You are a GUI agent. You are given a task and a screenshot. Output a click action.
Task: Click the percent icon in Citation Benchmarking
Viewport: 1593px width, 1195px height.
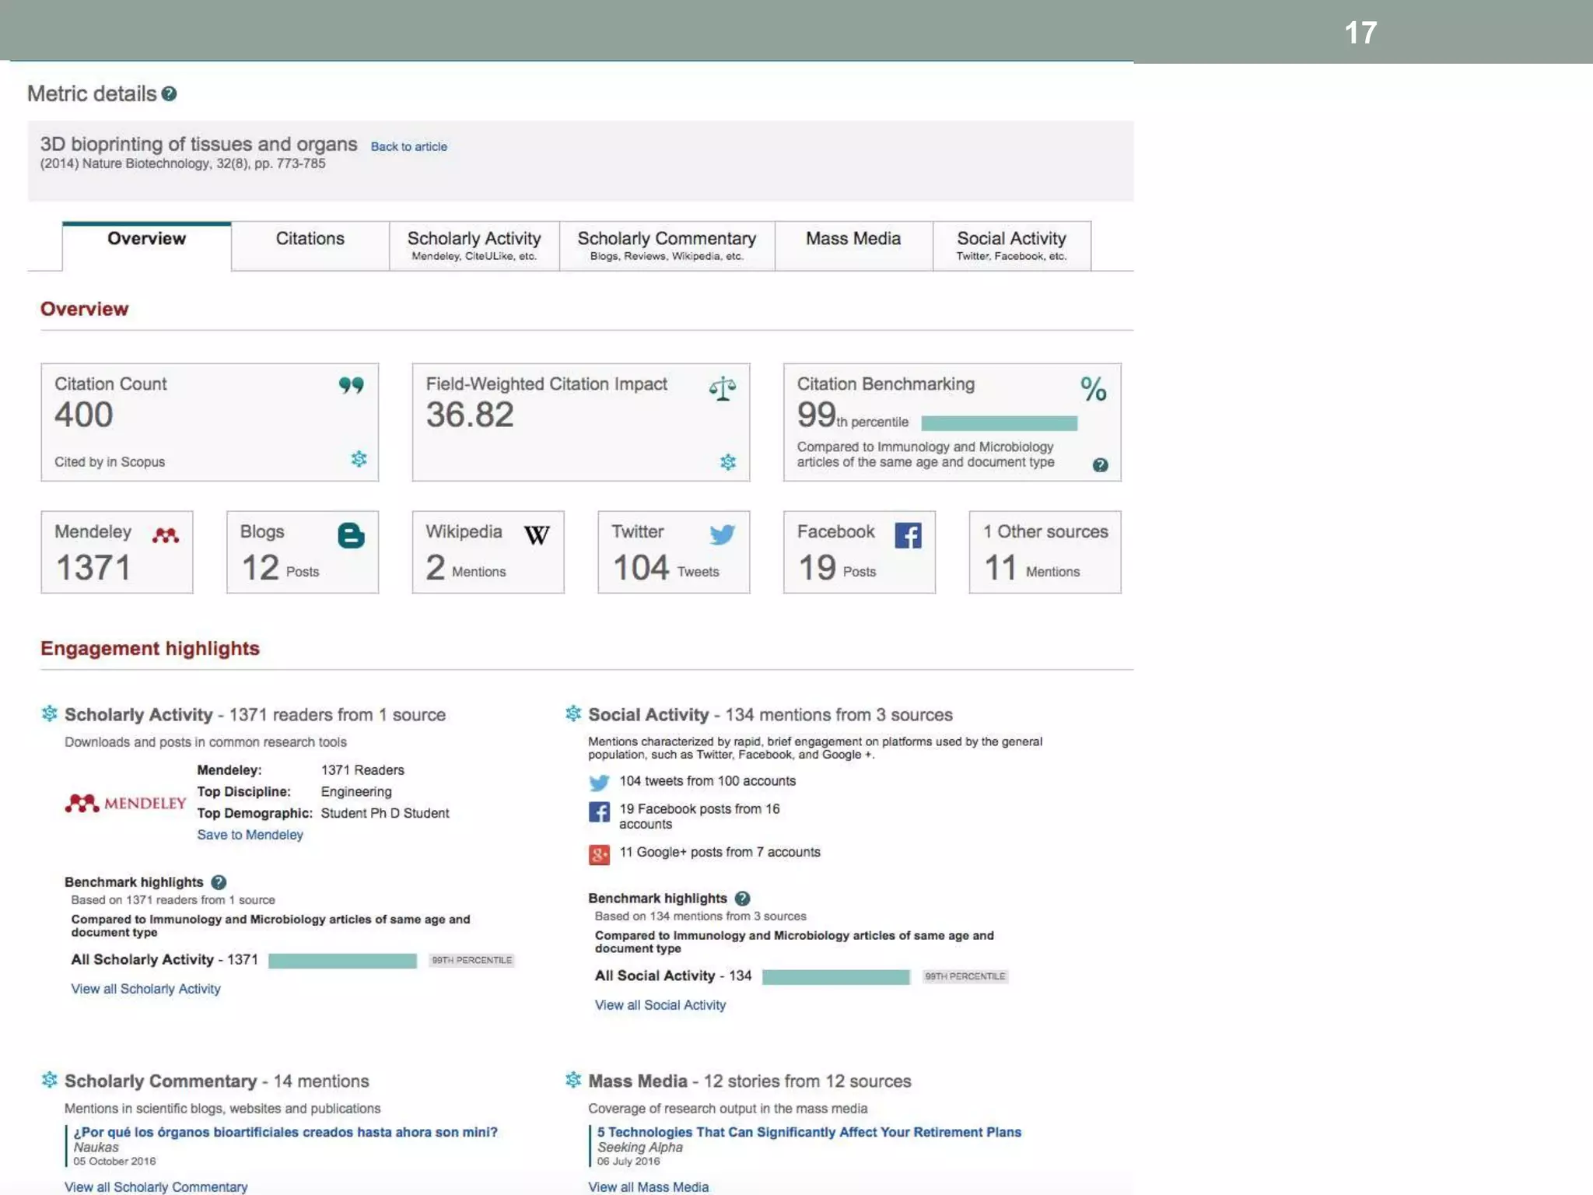coord(1093,388)
